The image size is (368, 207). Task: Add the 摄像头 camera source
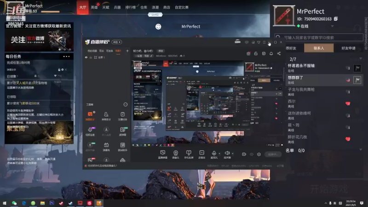(176, 155)
